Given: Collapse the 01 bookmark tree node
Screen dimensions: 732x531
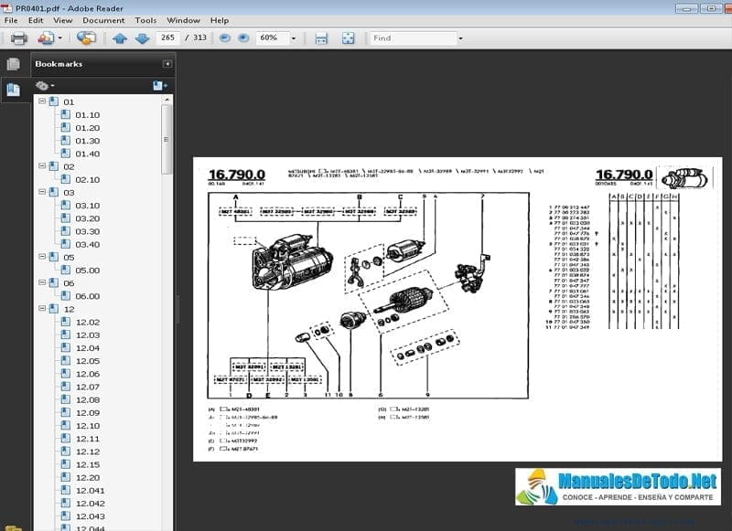Looking at the screenshot, I should click(x=42, y=101).
